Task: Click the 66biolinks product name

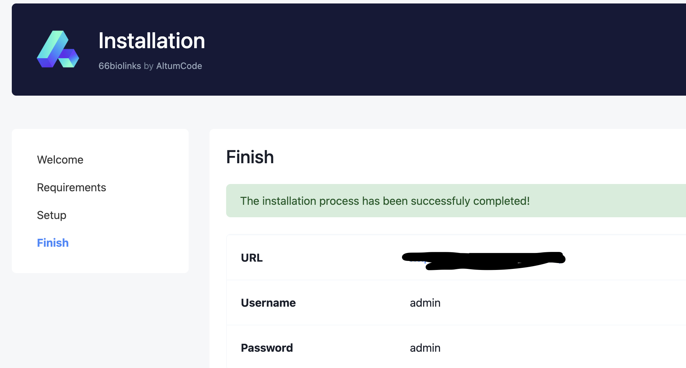Action: click(x=119, y=66)
